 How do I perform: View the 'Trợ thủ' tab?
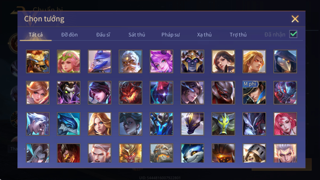[238, 35]
